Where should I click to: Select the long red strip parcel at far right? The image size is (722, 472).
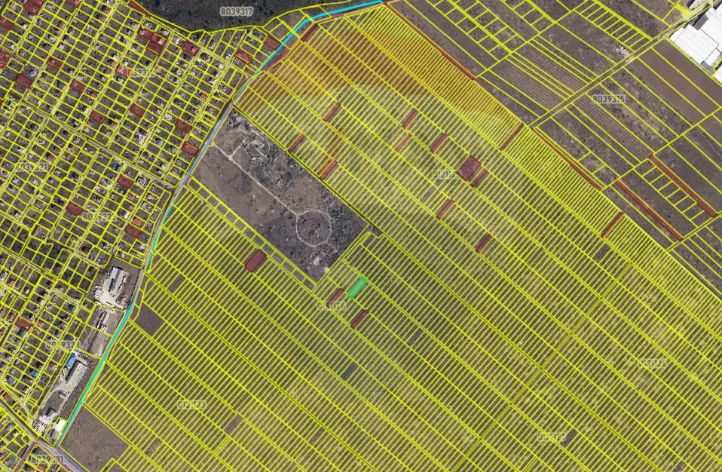[x=682, y=185]
